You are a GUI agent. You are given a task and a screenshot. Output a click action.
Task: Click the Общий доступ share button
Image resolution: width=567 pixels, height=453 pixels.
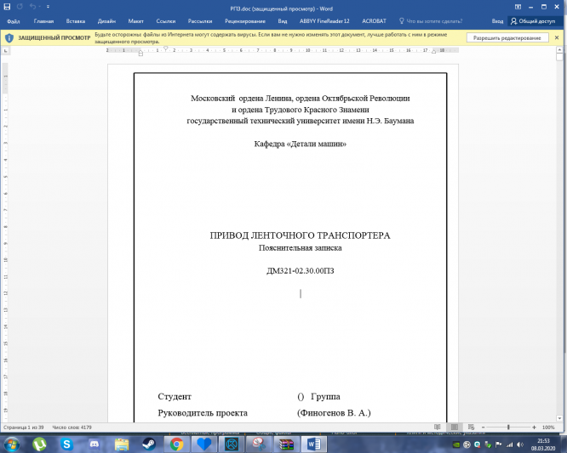pyautogui.click(x=533, y=21)
